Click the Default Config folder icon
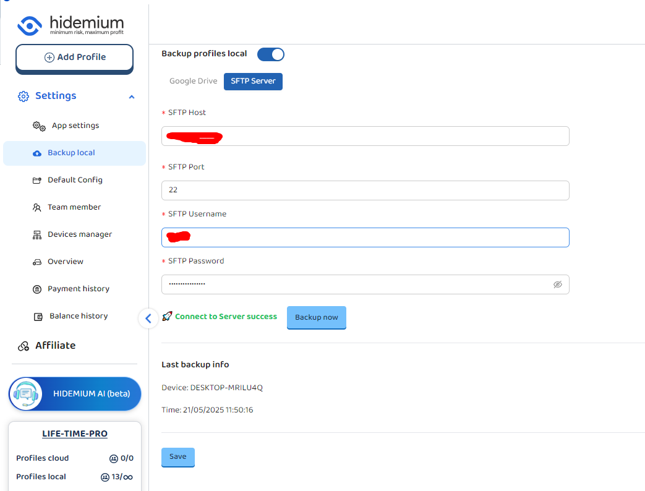The image size is (645, 491). coord(37,181)
